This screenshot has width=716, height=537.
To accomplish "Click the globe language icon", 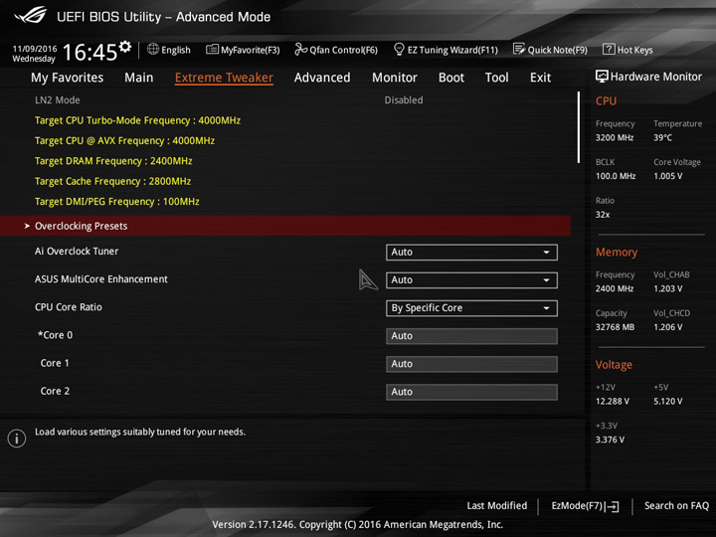I will (153, 49).
